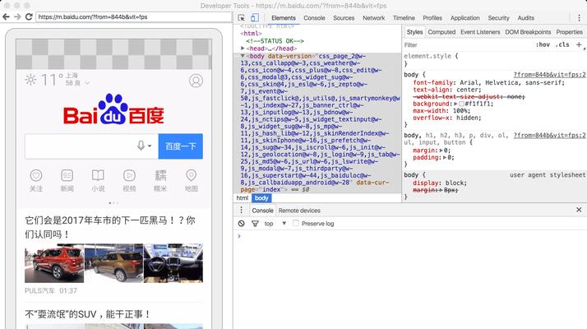Toggle the Preserve log checkbox
Screen dimensions: 587x329
[x=296, y=224]
